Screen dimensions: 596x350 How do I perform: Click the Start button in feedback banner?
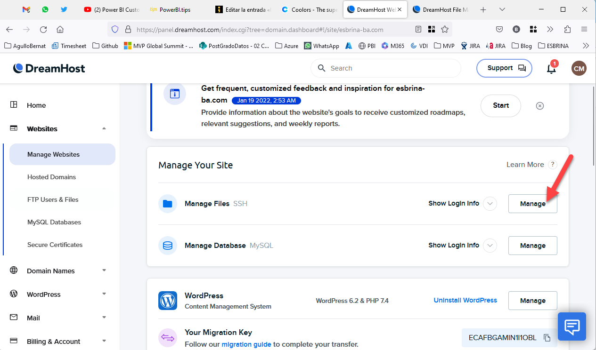pos(500,106)
